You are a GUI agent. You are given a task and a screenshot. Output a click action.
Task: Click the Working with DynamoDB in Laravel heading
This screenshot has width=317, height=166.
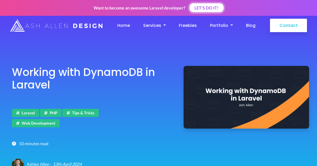click(x=83, y=78)
